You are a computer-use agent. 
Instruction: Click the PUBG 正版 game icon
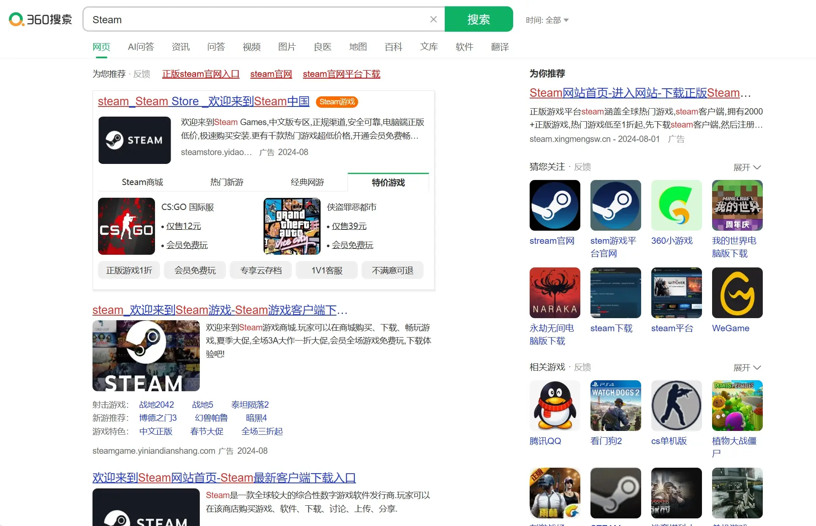(x=555, y=493)
